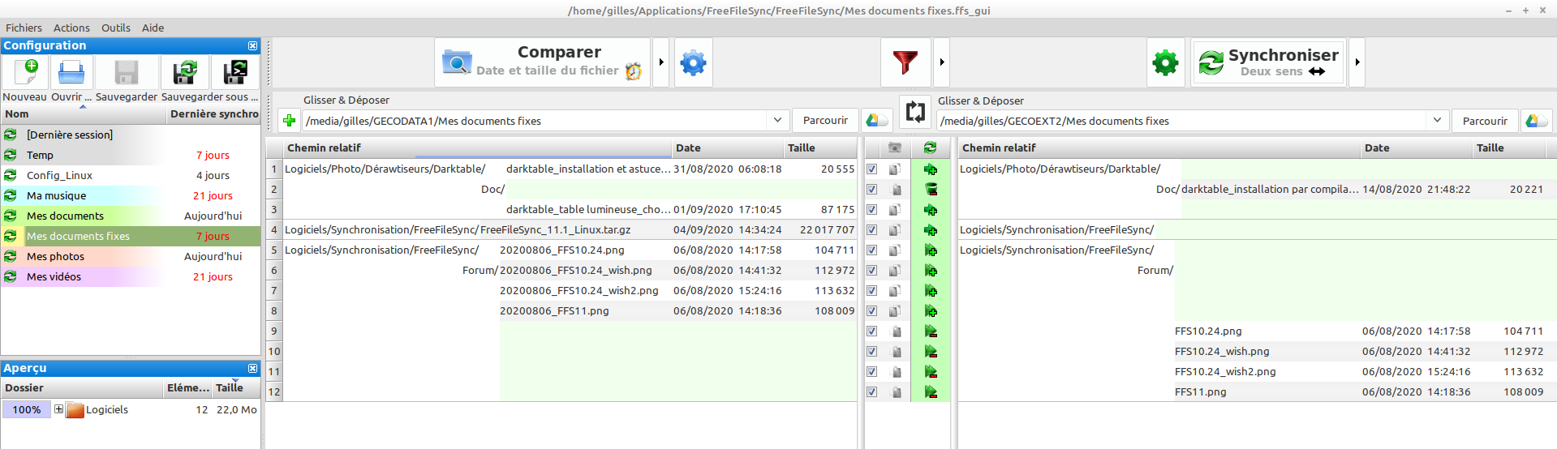1557x449 pixels.
Task: Open a configuration file with Ouvrir icon
Action: point(71,72)
